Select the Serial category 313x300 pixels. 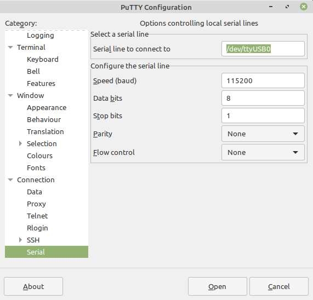[47, 252]
